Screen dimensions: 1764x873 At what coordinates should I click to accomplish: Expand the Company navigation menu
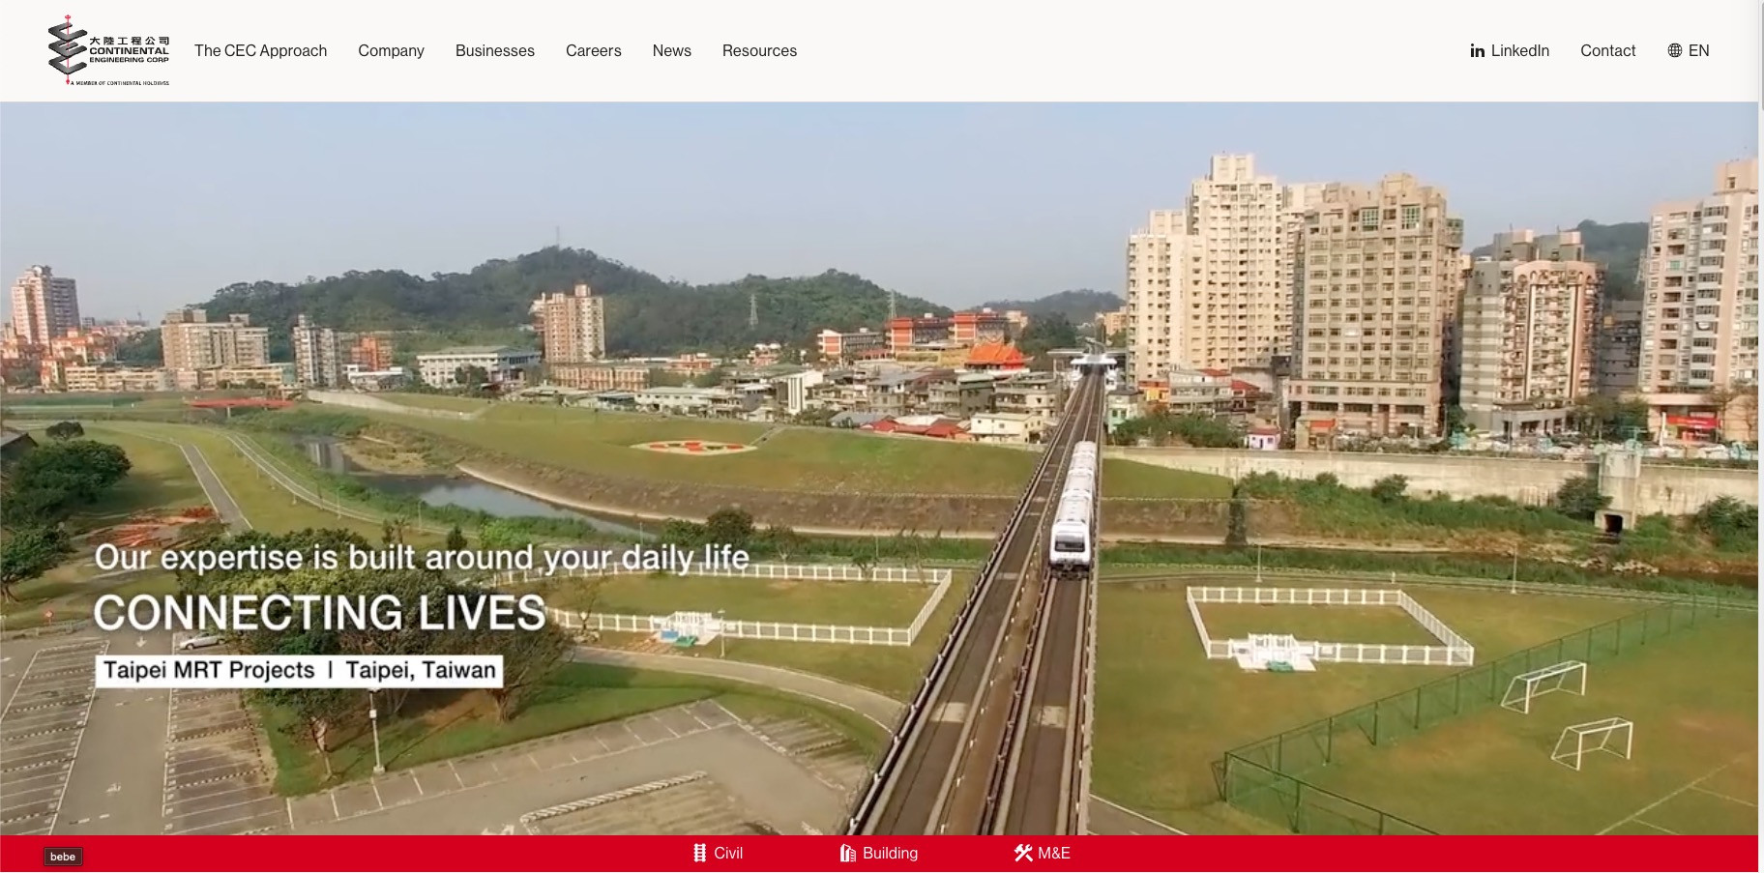coord(391,50)
